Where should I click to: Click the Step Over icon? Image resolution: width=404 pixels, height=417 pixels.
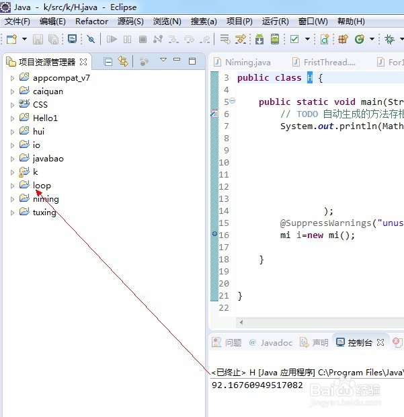(x=189, y=40)
